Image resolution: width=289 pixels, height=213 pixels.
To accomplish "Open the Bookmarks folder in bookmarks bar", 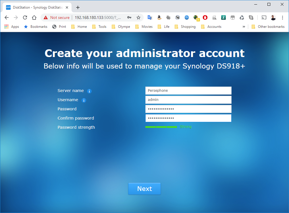I will 36,27.
